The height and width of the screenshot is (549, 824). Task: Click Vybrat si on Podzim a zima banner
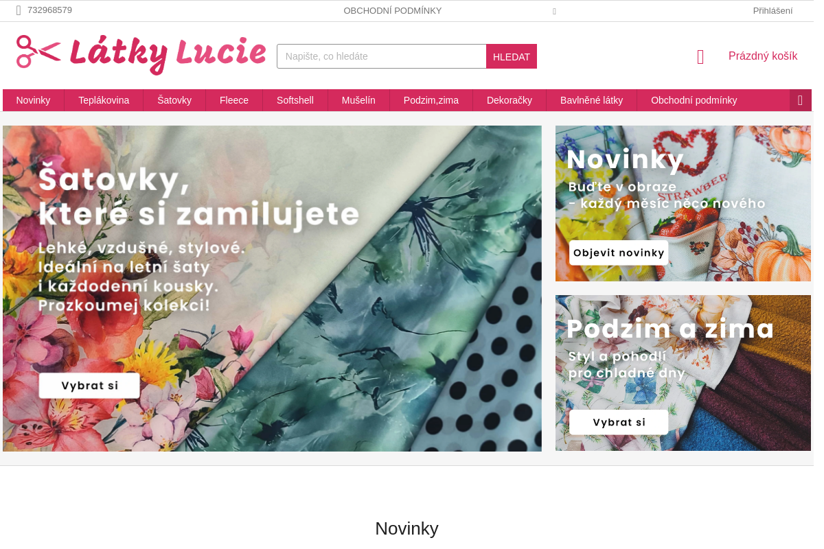point(619,422)
